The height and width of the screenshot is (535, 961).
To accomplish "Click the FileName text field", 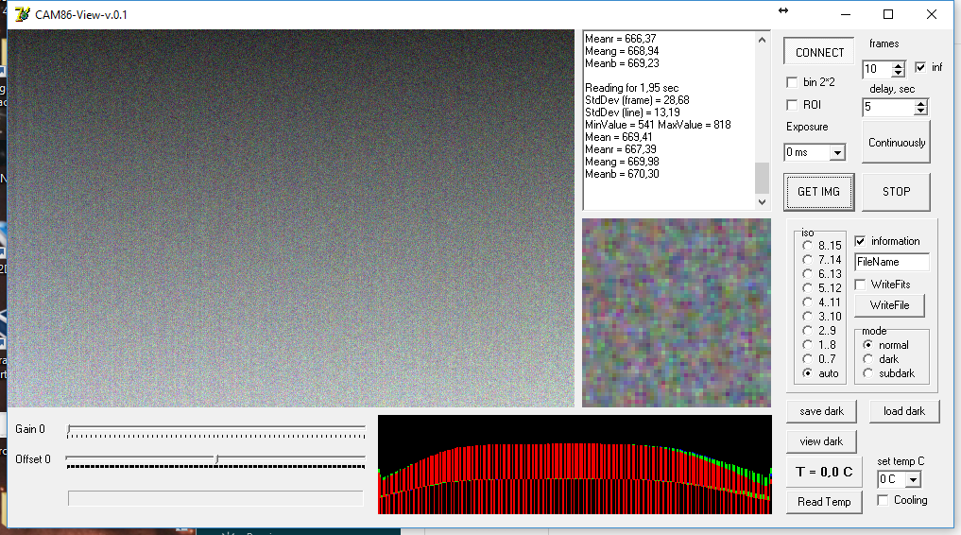I will pyautogui.click(x=892, y=262).
